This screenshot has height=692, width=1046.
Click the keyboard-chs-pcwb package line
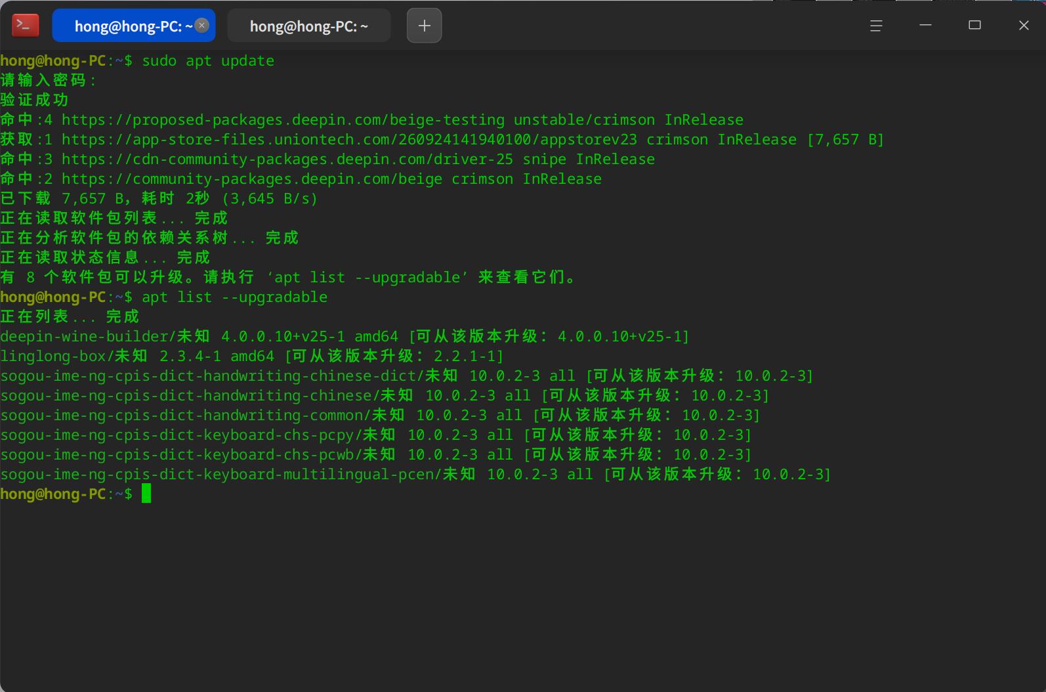pyautogui.click(x=376, y=455)
